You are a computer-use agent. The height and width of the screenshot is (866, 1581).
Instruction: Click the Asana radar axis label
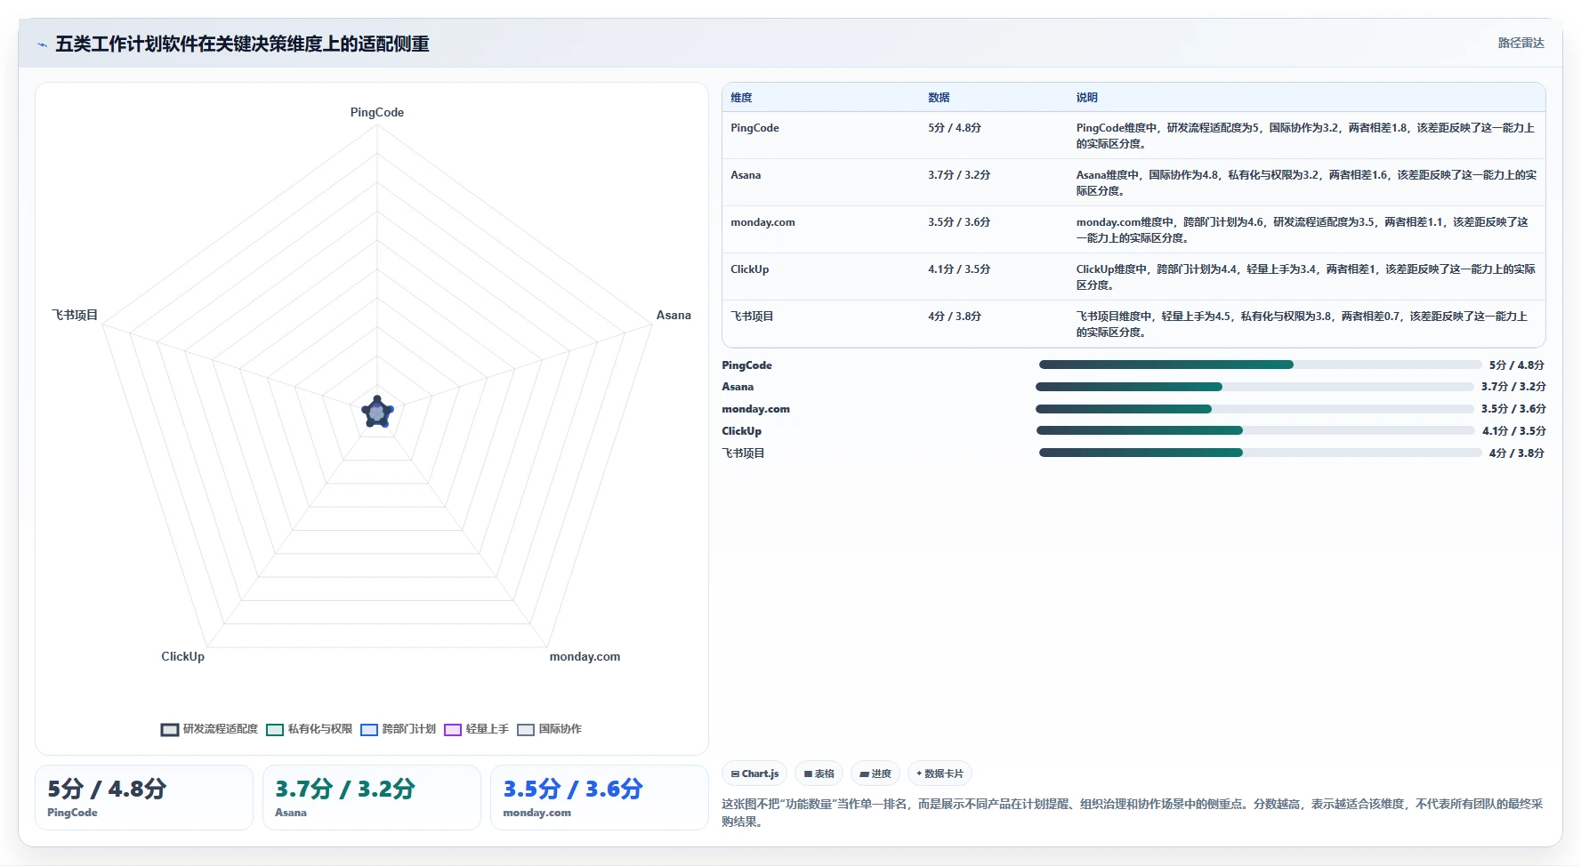(674, 316)
